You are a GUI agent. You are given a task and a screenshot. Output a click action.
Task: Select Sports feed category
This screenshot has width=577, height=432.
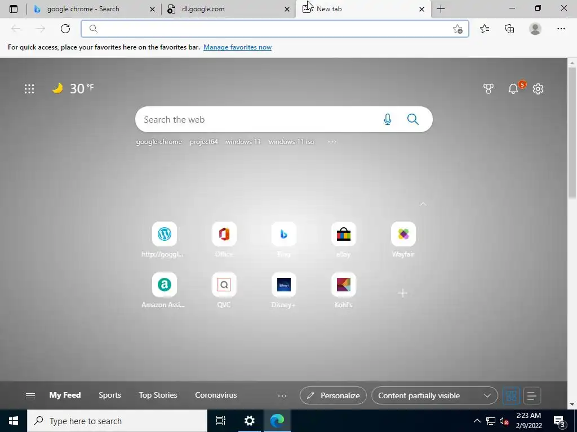pyautogui.click(x=110, y=395)
